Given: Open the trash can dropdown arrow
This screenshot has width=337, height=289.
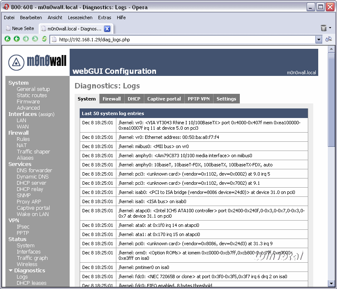Looking at the screenshot, I should pos(330,28).
